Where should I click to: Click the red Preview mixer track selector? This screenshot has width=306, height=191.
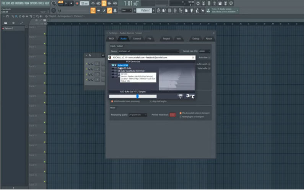[173, 115]
